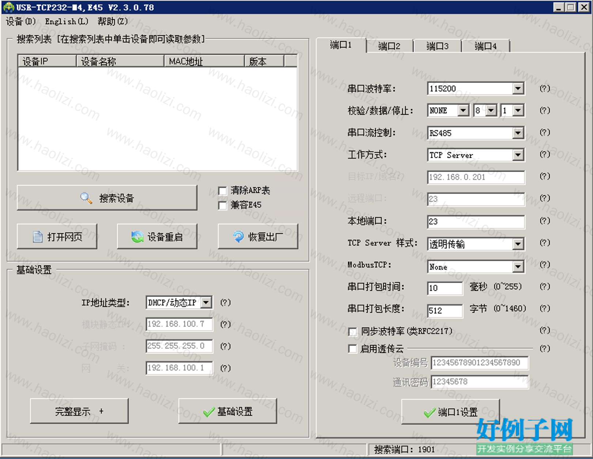Expand the parity NONE dropdown

pos(463,110)
